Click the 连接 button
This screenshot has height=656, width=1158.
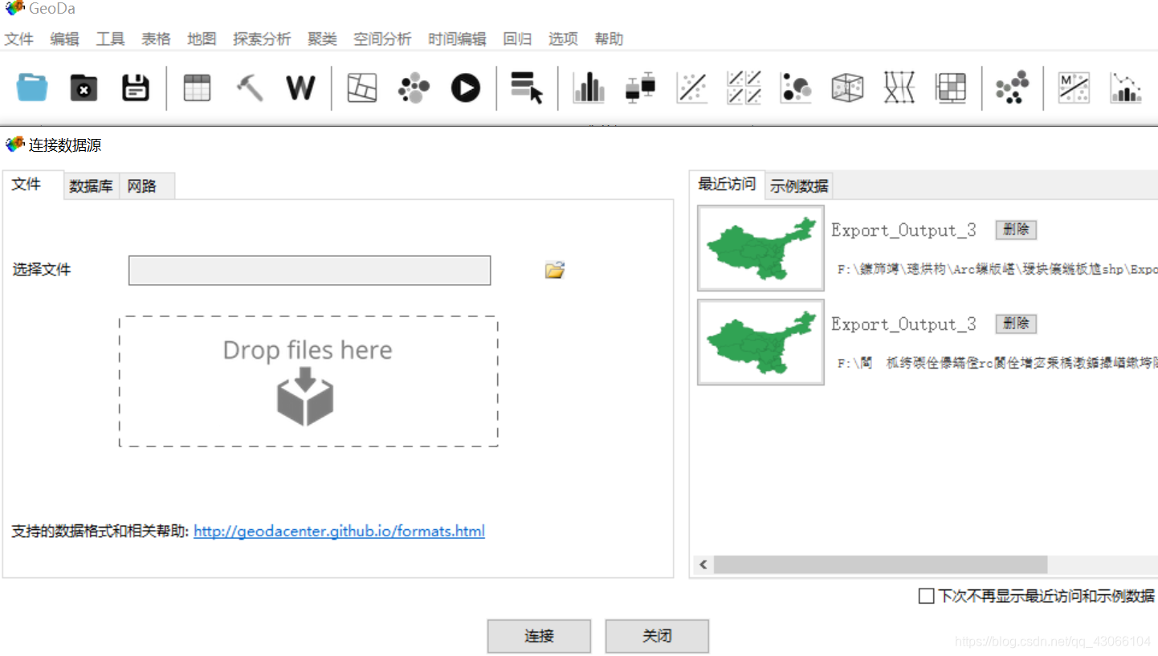click(539, 636)
